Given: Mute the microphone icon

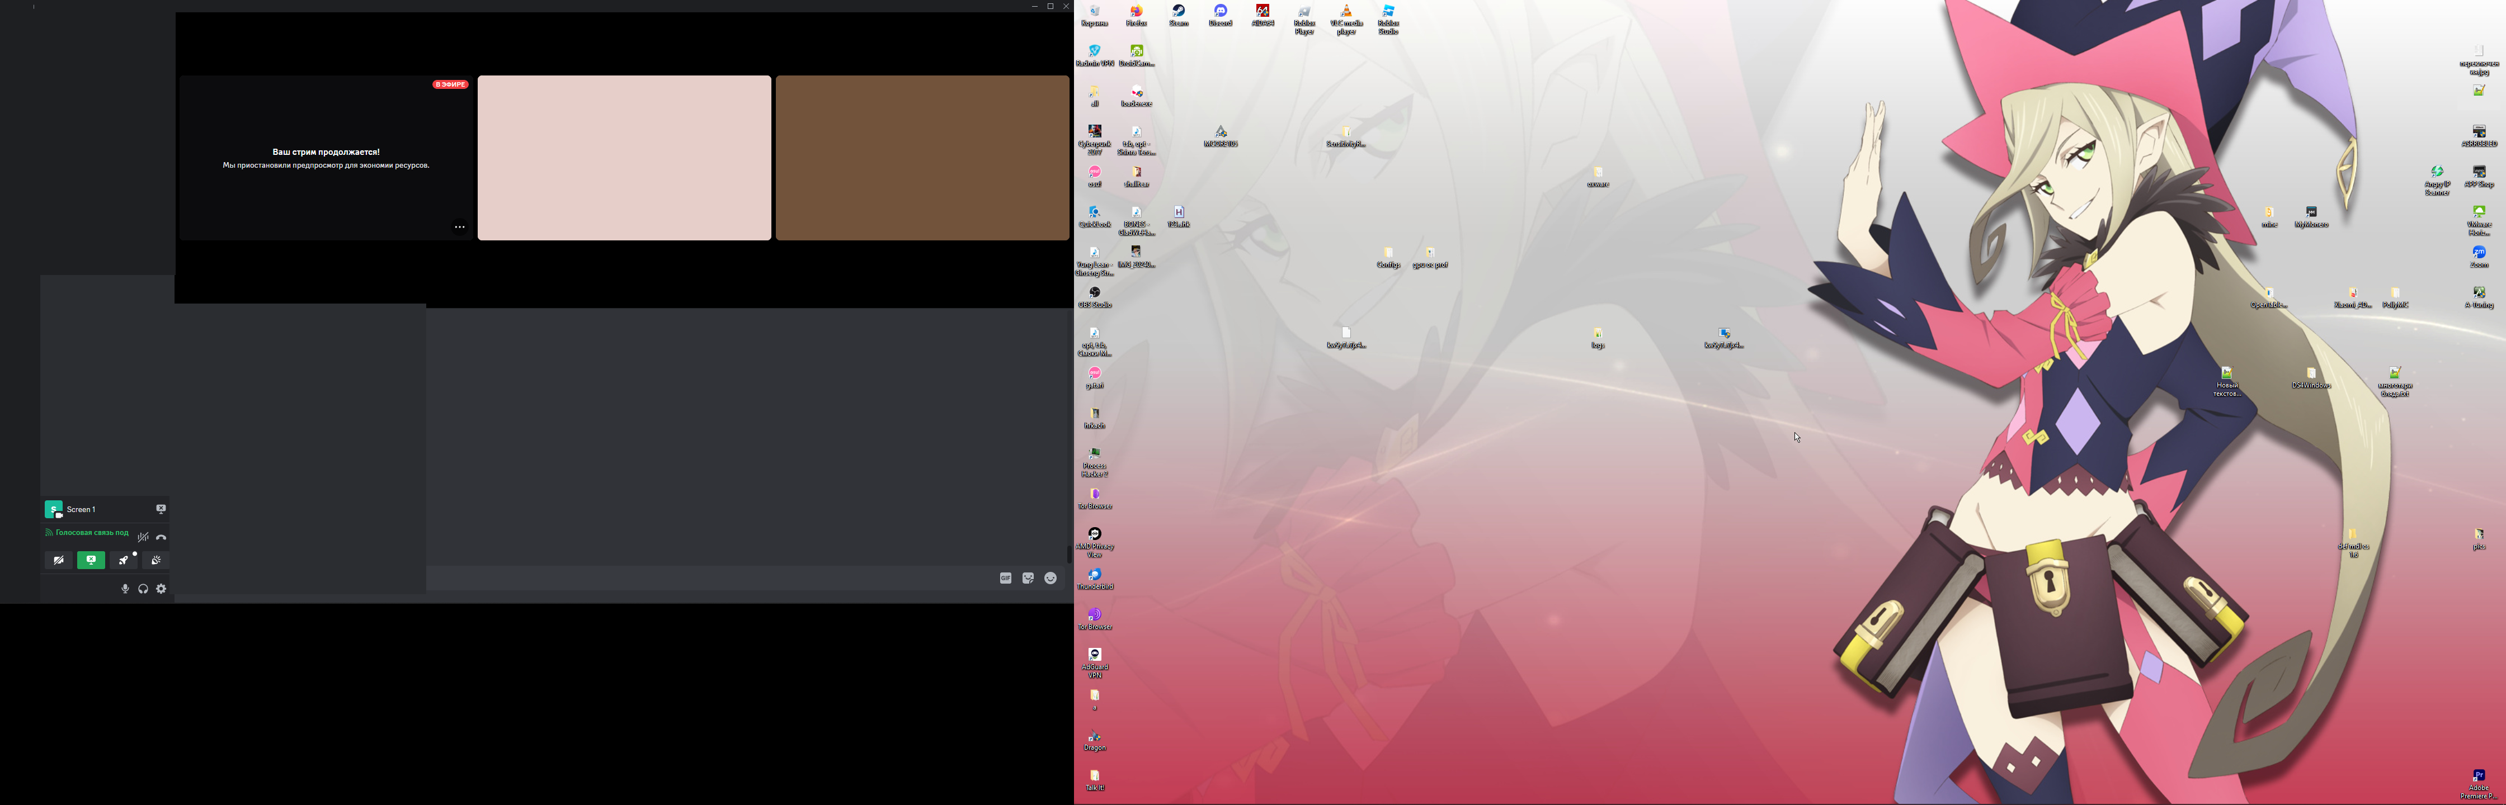Looking at the screenshot, I should (x=125, y=588).
